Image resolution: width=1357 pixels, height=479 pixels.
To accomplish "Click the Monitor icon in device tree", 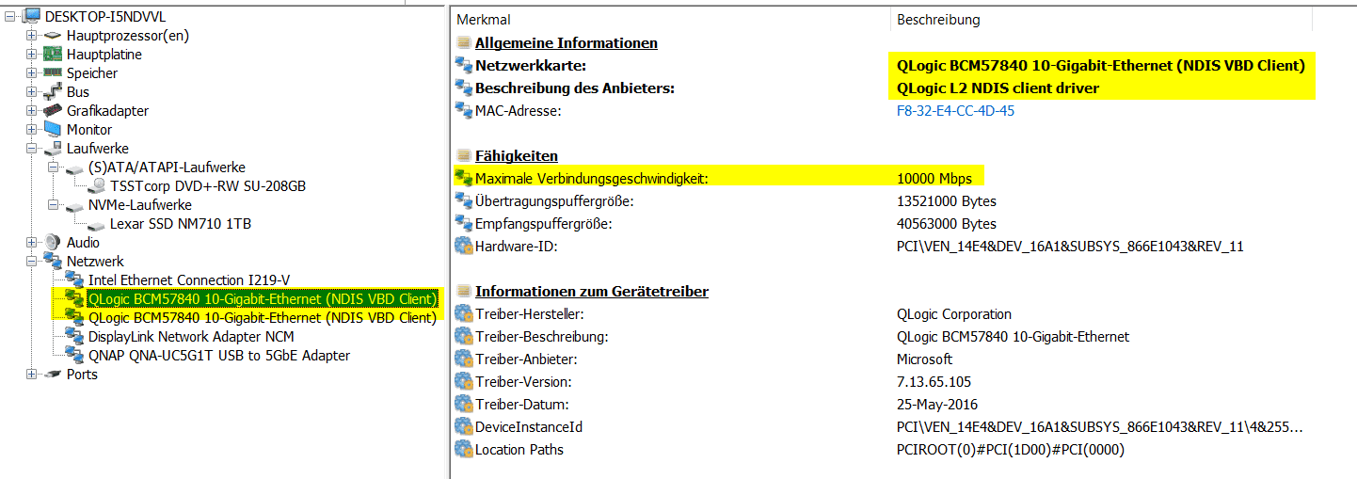I will point(53,130).
